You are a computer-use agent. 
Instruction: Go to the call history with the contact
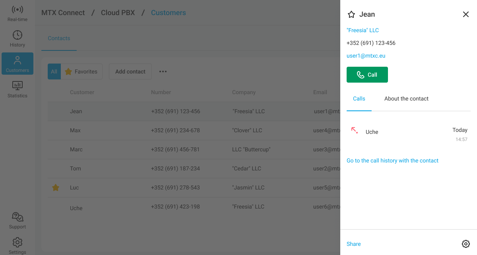tap(392, 160)
